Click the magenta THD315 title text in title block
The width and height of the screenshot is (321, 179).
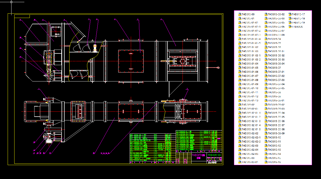click(198, 155)
